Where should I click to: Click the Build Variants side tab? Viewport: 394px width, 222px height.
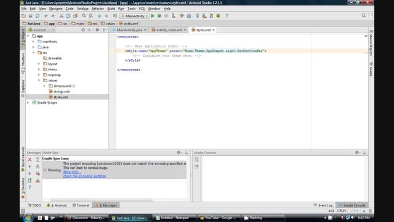pos(23,159)
